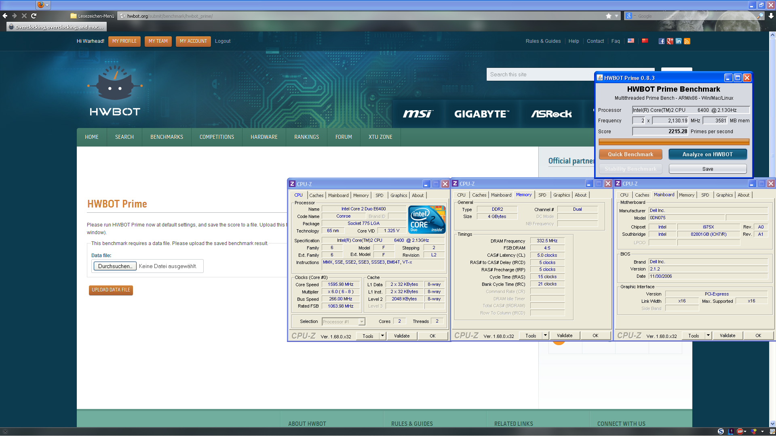This screenshot has width=776, height=436.
Task: Click the blue S addon icon
Action: [721, 432]
